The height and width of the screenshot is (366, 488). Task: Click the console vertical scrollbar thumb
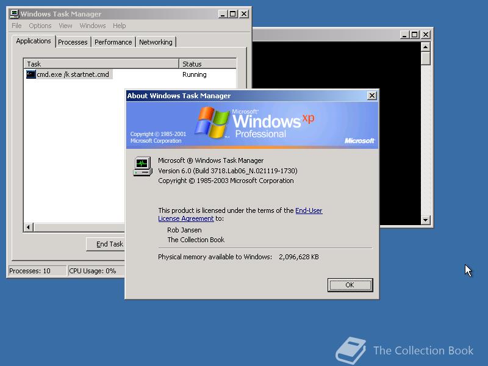(425, 58)
